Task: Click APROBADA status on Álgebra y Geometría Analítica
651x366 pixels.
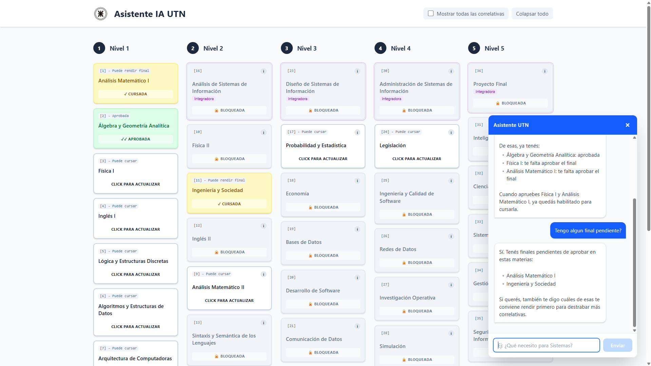Action: 136,139
